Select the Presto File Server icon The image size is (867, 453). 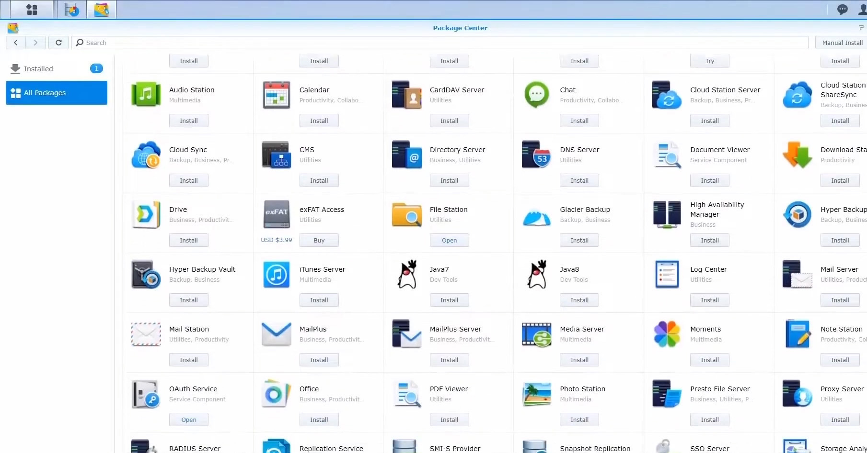tap(667, 393)
